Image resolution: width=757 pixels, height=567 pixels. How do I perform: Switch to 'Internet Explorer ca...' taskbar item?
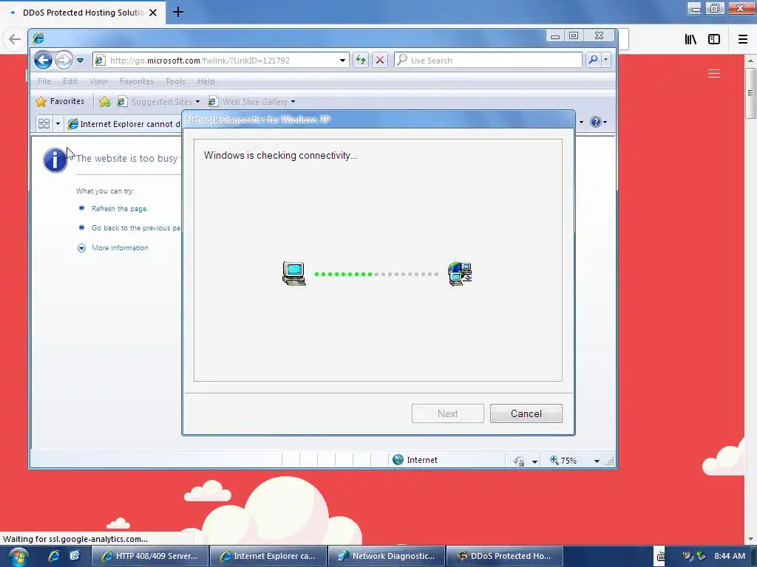[269, 556]
